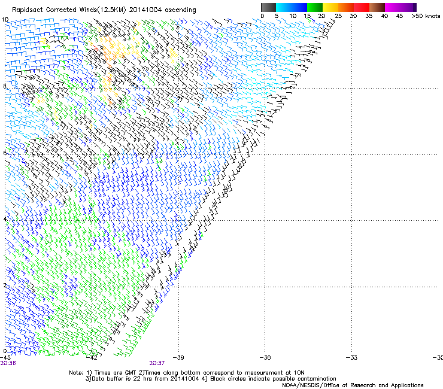Click the brown 35-40 knots legend color

[x=377, y=7]
